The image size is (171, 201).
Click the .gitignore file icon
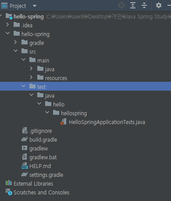coord(25,131)
